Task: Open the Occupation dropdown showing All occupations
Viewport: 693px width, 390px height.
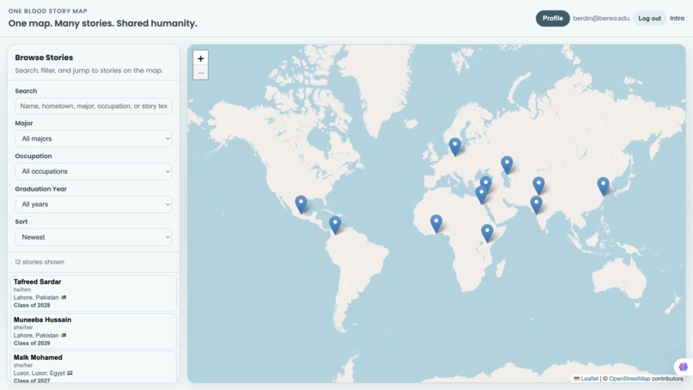Action: click(x=93, y=171)
